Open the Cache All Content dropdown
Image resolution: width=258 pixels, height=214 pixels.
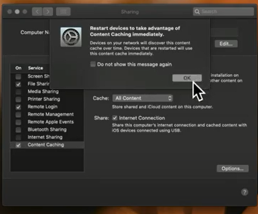coord(142,98)
